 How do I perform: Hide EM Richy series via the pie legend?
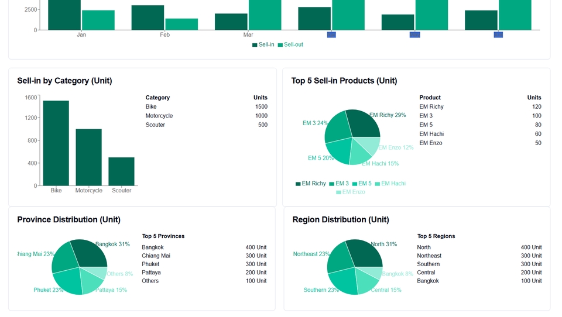310,184
